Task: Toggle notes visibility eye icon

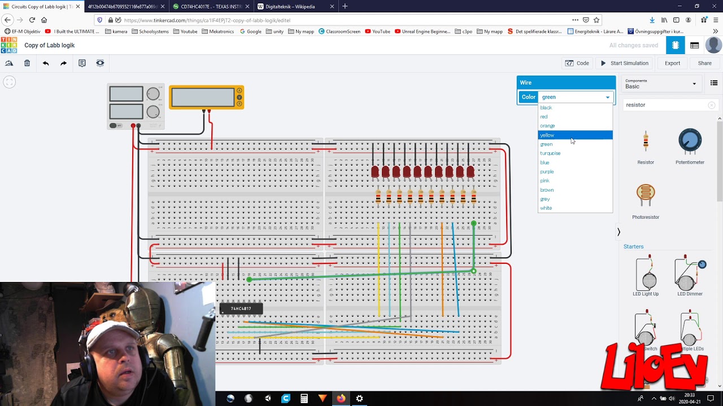Action: [100, 63]
